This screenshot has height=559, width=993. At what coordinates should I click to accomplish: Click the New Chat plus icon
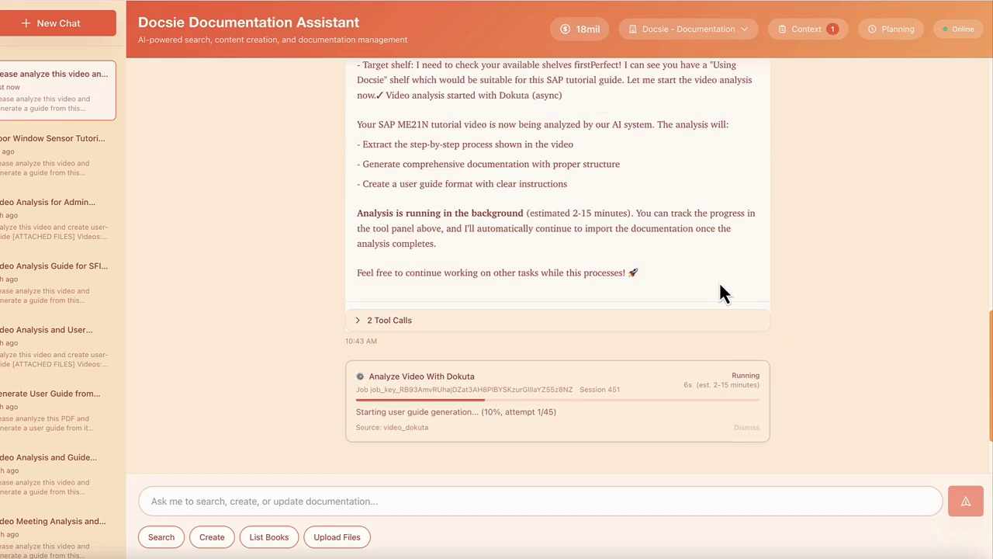coord(26,23)
